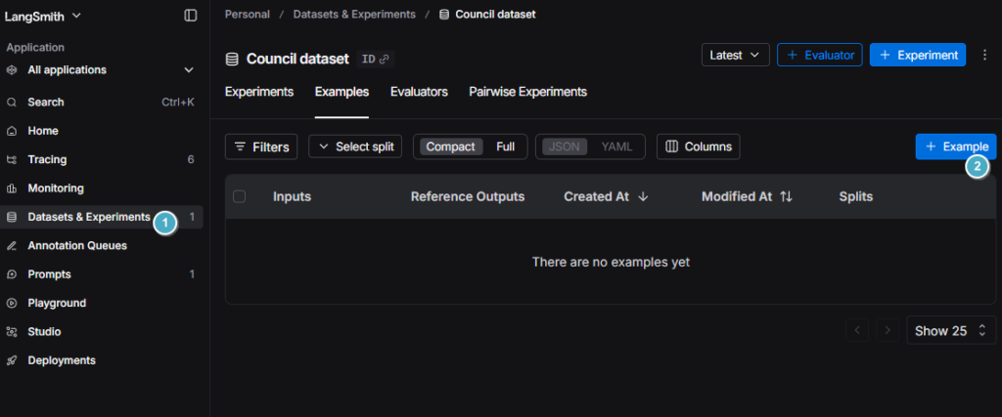Screen dimensions: 1002x417
Task: Click the blue Example button
Action: tap(955, 146)
